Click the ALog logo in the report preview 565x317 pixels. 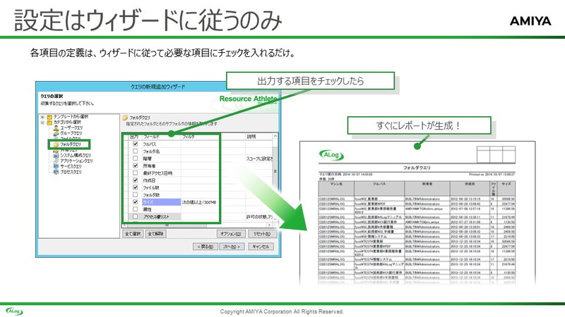click(331, 155)
